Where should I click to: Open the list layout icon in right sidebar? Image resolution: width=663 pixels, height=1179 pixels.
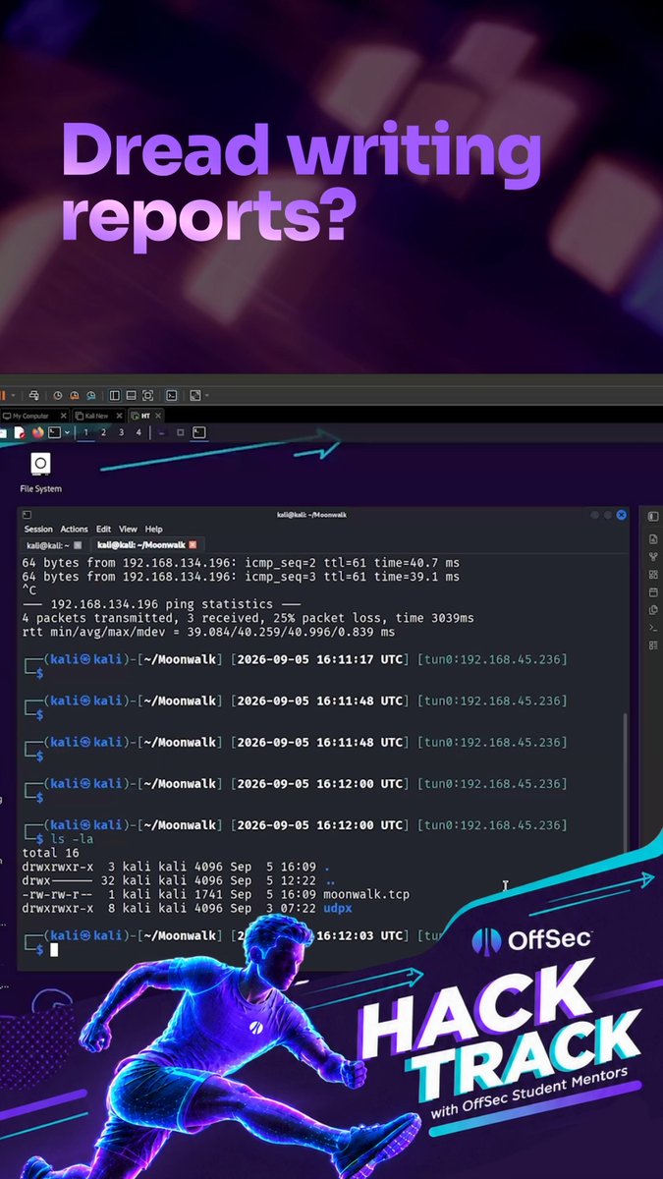[653, 646]
